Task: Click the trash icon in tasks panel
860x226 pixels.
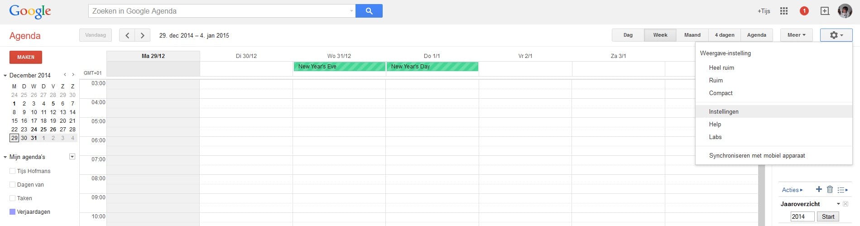Action: click(x=830, y=189)
